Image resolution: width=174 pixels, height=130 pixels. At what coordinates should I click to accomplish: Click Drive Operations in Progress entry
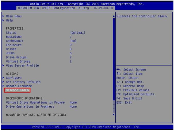30,106
